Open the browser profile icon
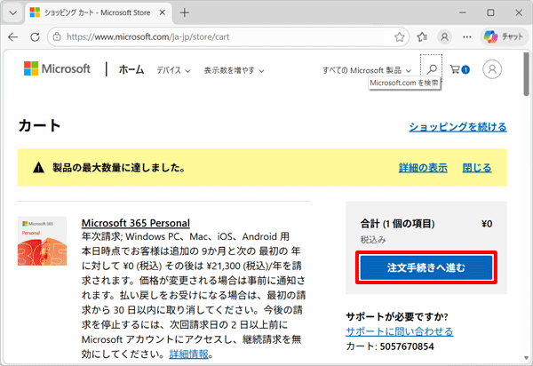This screenshot has height=366, width=533. coord(444,37)
